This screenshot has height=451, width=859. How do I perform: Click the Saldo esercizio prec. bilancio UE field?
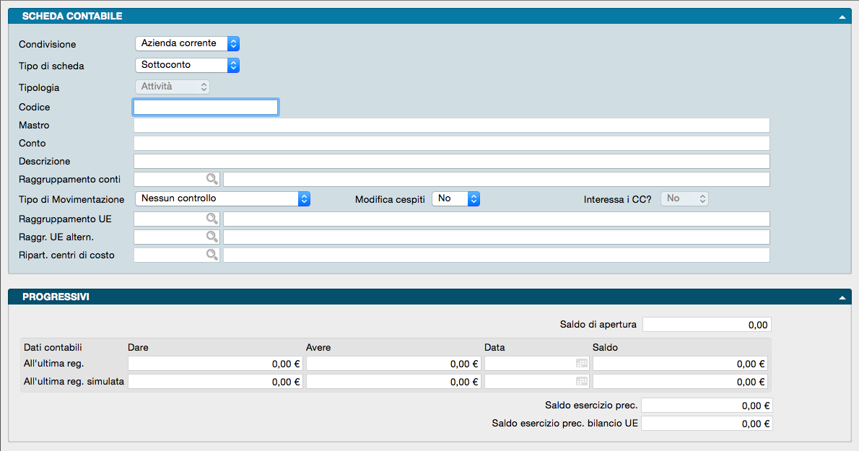pyautogui.click(x=706, y=424)
